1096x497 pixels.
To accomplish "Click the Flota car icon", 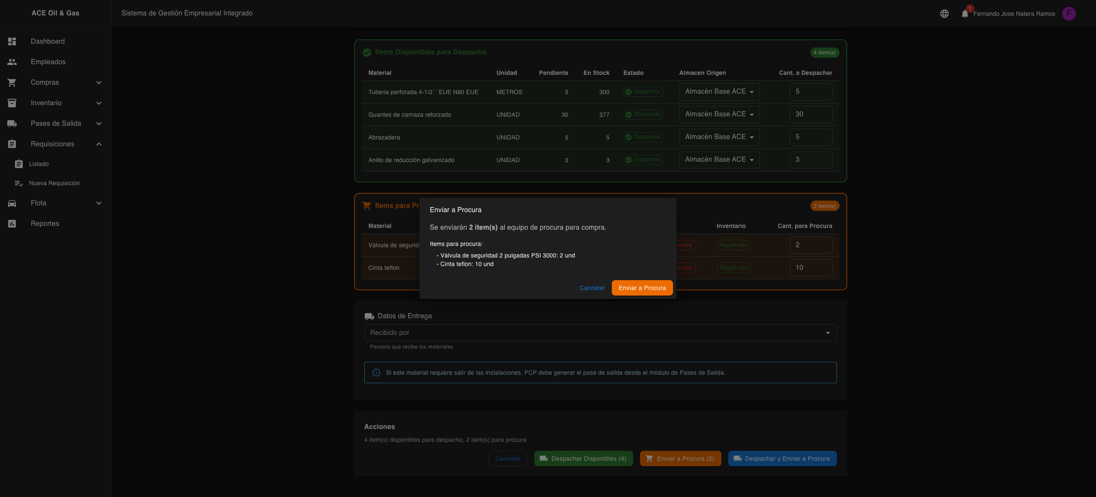I will pos(12,203).
